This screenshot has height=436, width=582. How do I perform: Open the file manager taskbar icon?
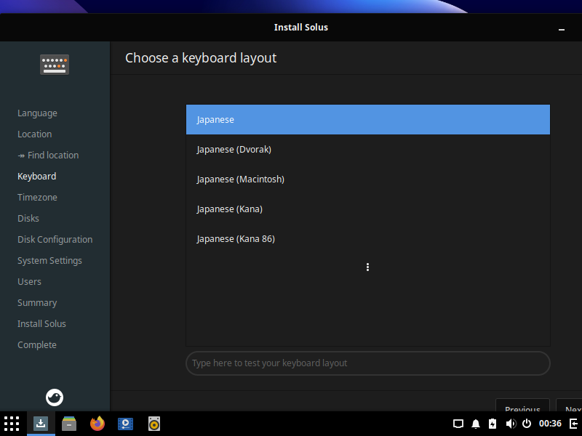point(69,424)
